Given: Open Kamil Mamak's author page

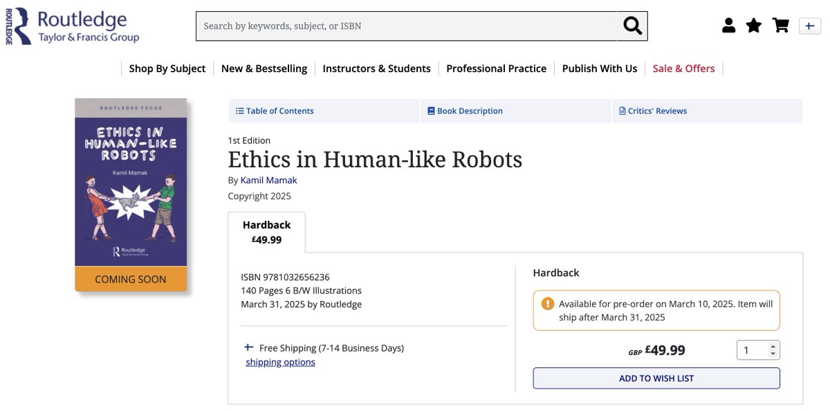Looking at the screenshot, I should [268, 180].
